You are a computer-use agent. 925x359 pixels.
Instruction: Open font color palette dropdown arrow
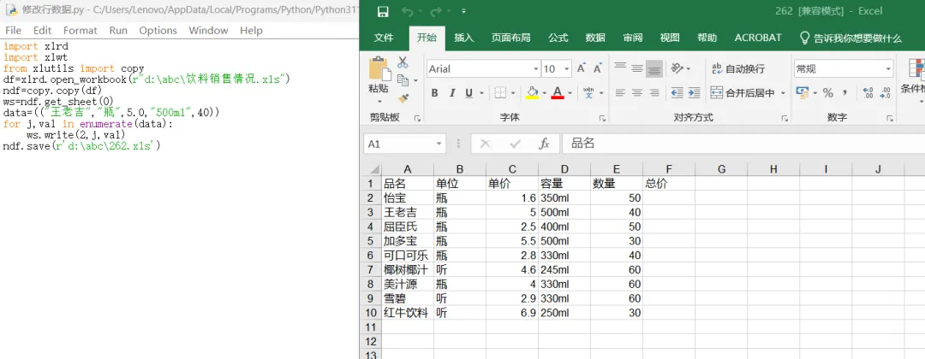pos(570,93)
